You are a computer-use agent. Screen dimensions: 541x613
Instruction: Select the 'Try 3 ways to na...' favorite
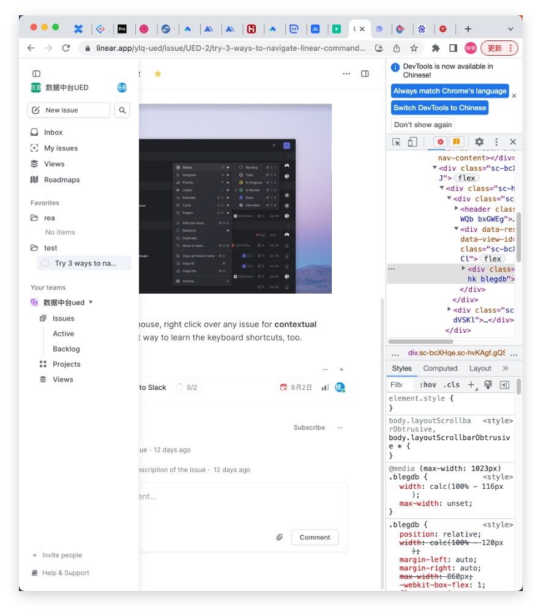(84, 263)
